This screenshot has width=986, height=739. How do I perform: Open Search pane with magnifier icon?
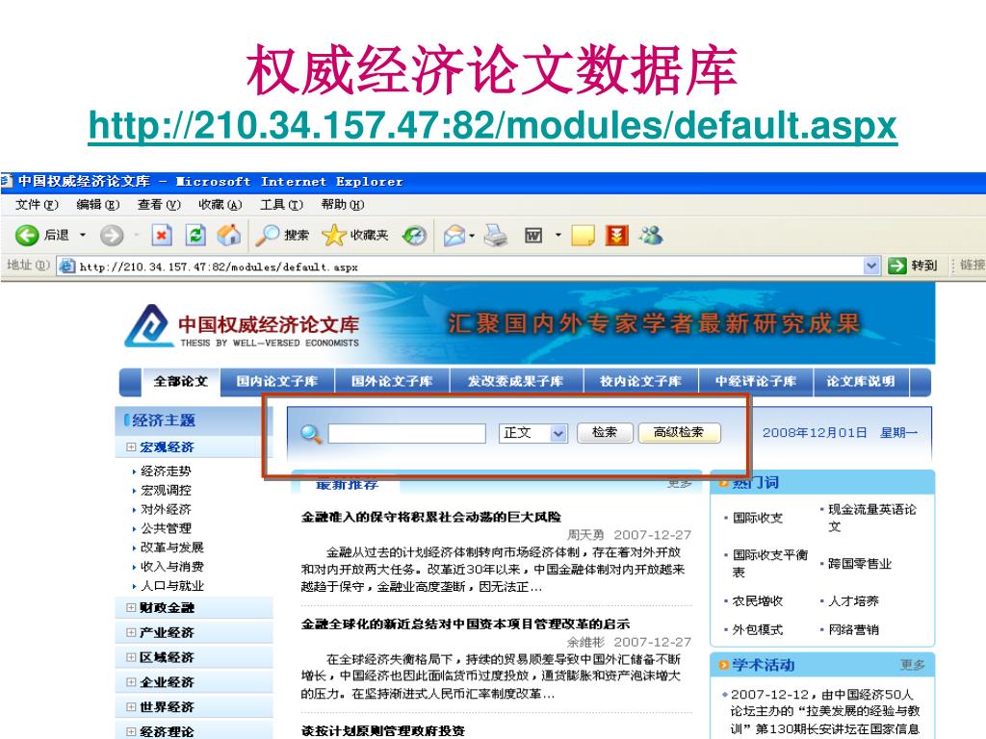click(x=268, y=236)
